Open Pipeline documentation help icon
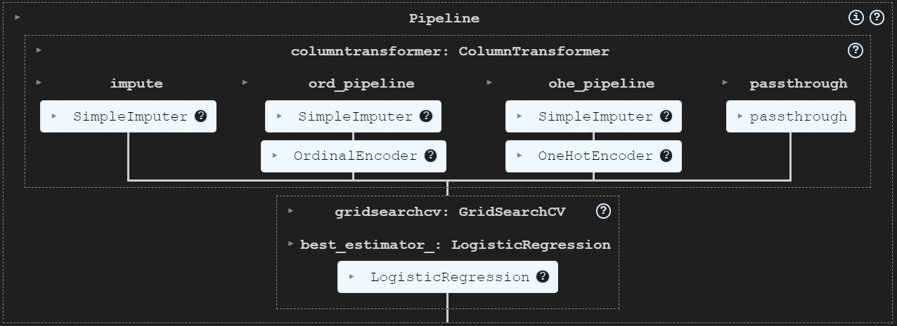Screen dimensions: 897x326 point(877,18)
